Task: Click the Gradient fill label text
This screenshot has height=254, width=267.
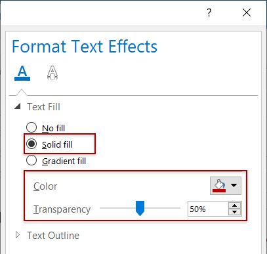Action: (x=64, y=161)
